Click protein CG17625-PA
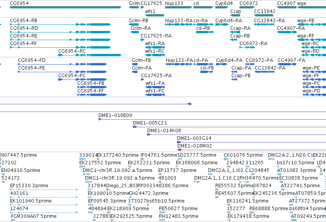Image resolution: width=326 pixels, height=222 pixels. point(143,79)
